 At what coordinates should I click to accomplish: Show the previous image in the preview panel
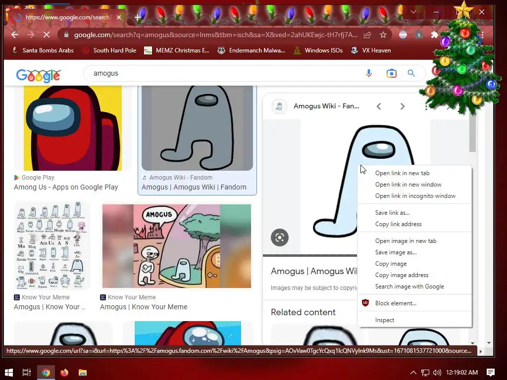coord(379,106)
